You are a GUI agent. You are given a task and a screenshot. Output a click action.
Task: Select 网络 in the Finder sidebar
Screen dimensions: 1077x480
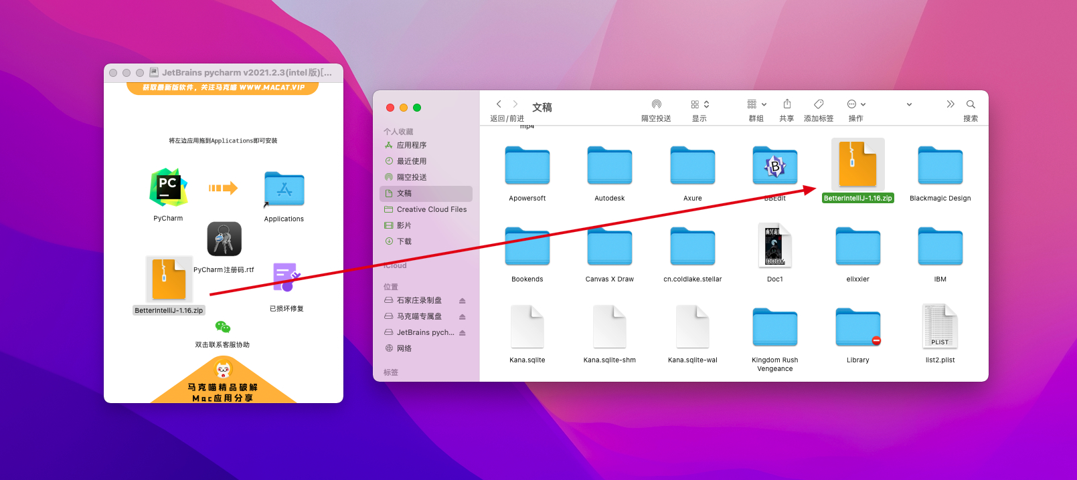pos(426,348)
